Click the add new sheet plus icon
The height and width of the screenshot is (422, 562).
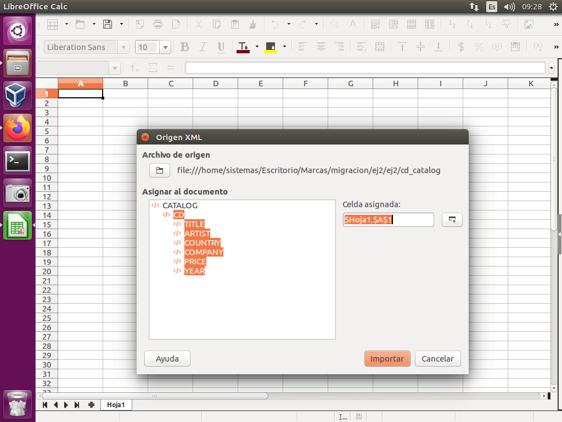[x=91, y=405]
